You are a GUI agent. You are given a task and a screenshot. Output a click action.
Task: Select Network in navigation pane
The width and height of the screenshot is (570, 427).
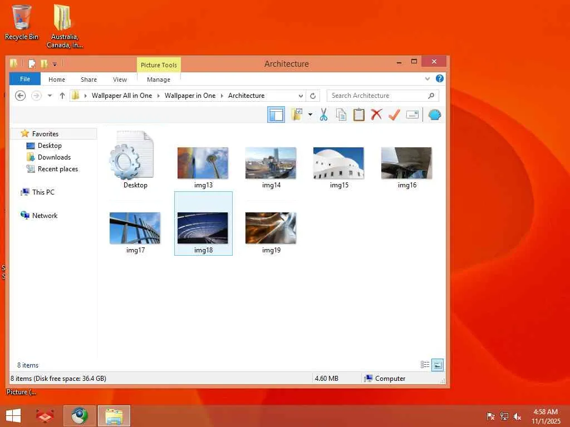pos(45,215)
